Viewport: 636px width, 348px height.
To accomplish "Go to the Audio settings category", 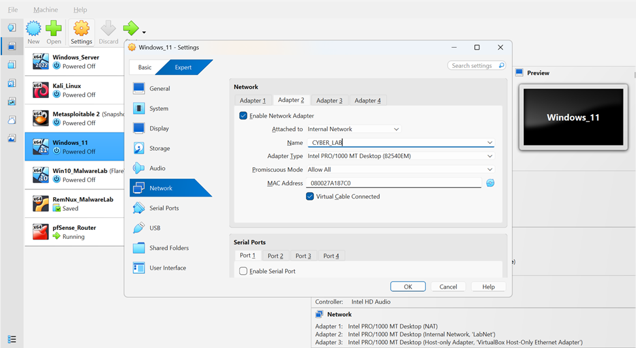I will pos(171,168).
